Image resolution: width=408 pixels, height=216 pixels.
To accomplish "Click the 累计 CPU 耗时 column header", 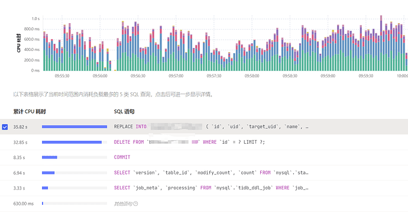I will 30,111.
